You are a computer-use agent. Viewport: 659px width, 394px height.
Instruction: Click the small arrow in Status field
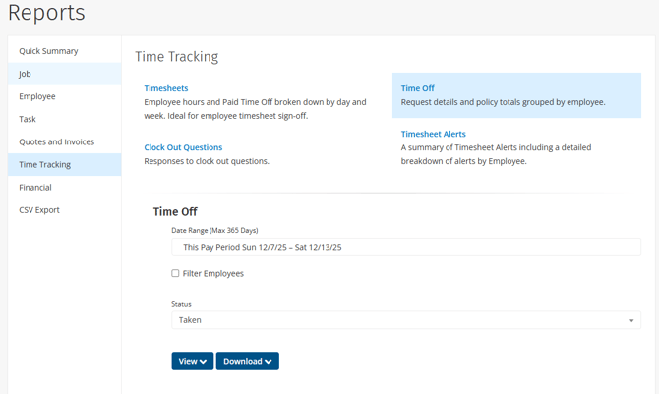(631, 320)
